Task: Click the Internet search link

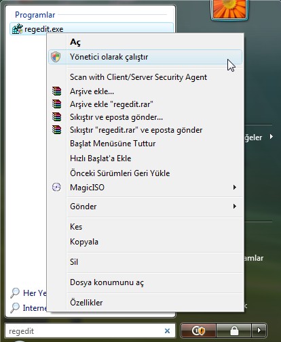Action: [35, 308]
